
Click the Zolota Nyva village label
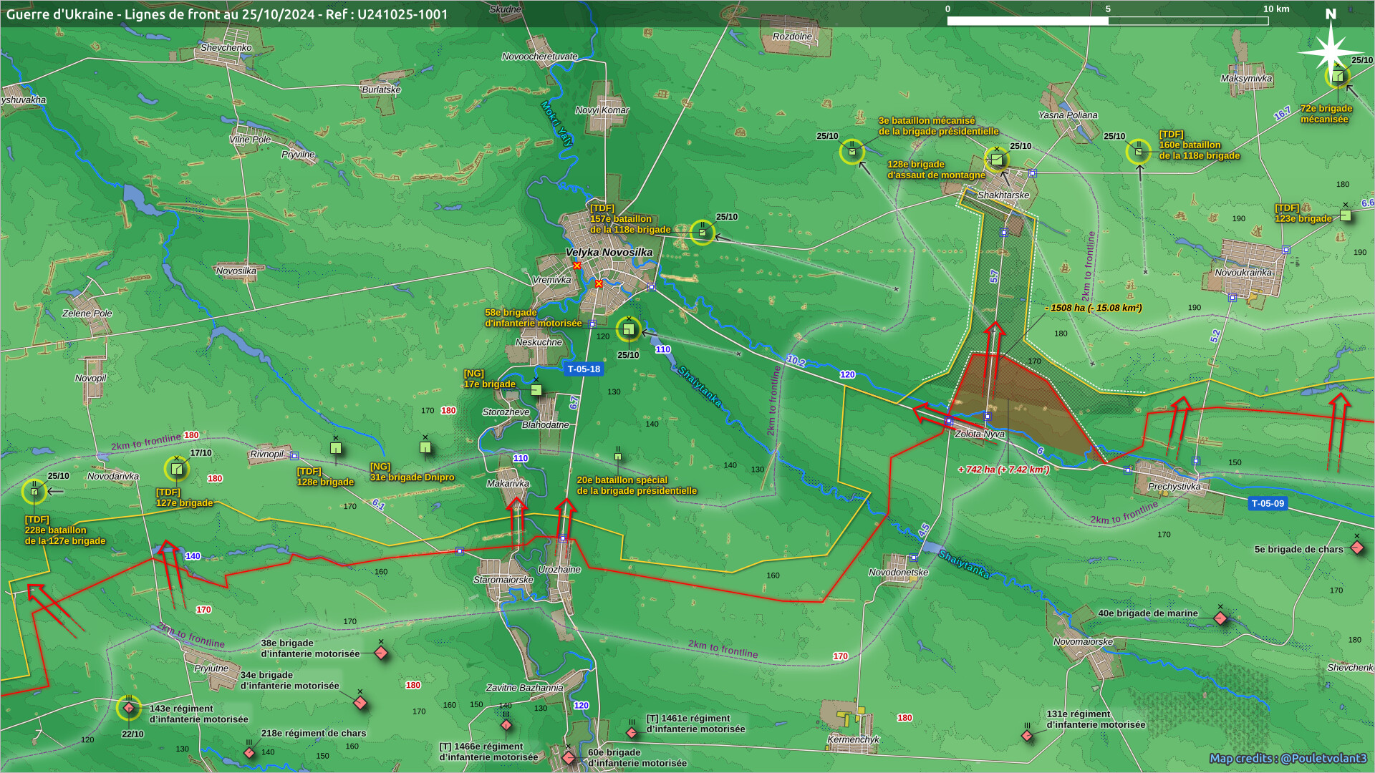tap(979, 434)
